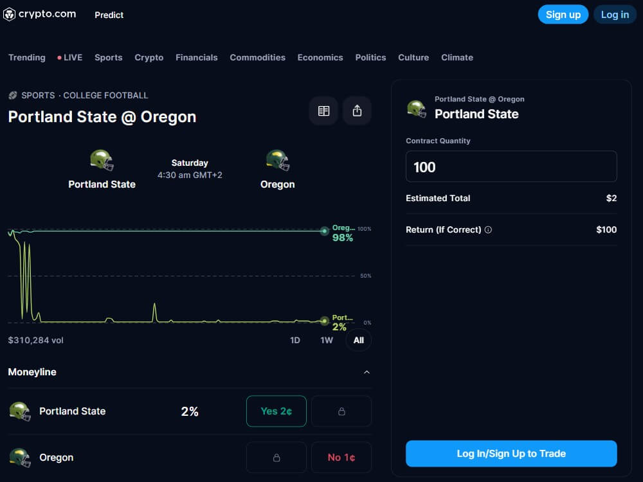Click the SPORTS breadcrumb link
Viewport: 643px width, 482px height.
pos(38,96)
